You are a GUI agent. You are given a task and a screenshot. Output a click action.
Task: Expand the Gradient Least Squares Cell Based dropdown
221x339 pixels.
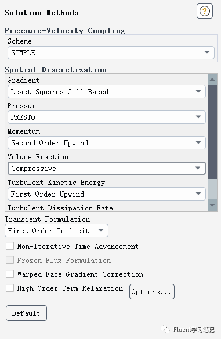(x=107, y=91)
